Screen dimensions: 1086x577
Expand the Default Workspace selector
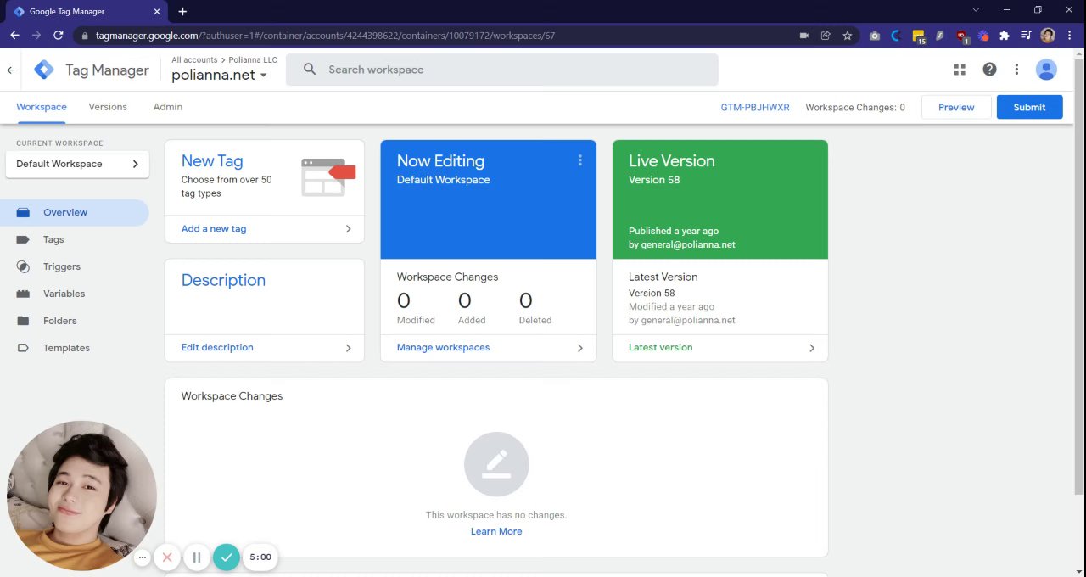click(x=77, y=164)
